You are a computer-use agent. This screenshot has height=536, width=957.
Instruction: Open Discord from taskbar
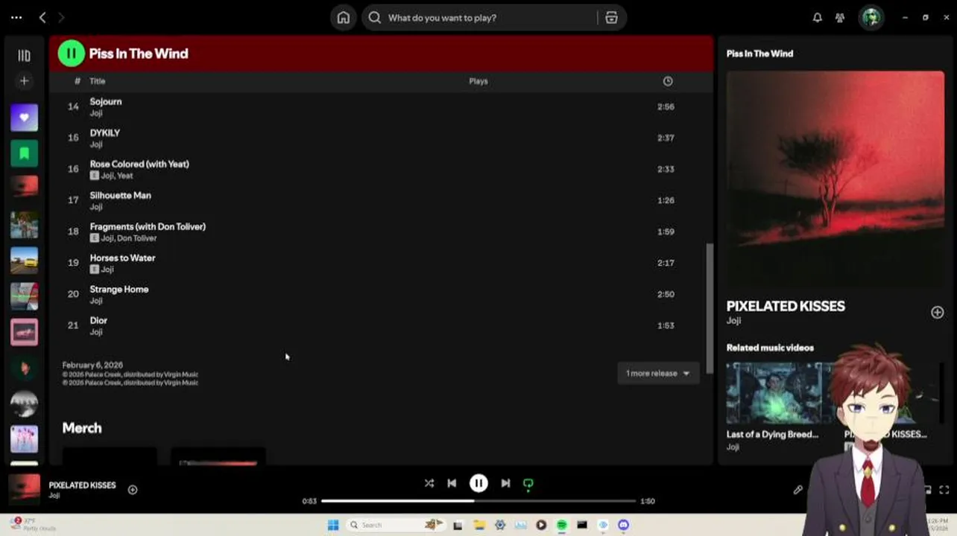(623, 525)
